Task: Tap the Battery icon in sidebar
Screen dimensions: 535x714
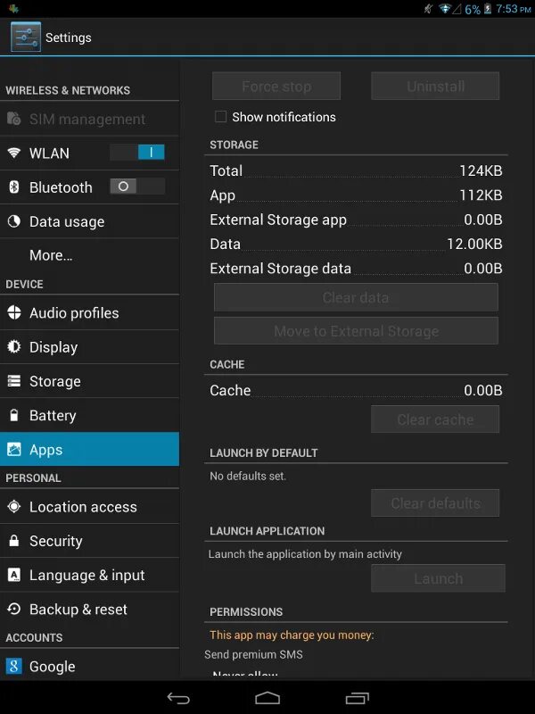Action: coord(14,416)
